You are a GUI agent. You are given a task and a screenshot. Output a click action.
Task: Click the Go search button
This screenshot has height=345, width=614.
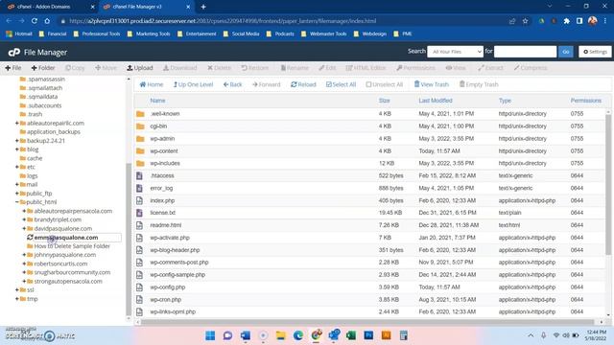[x=566, y=52]
